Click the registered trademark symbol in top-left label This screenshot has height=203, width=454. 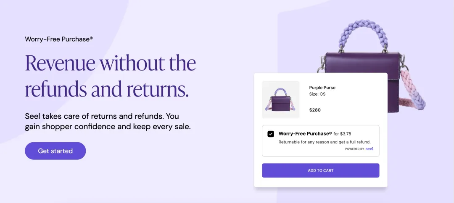point(91,38)
